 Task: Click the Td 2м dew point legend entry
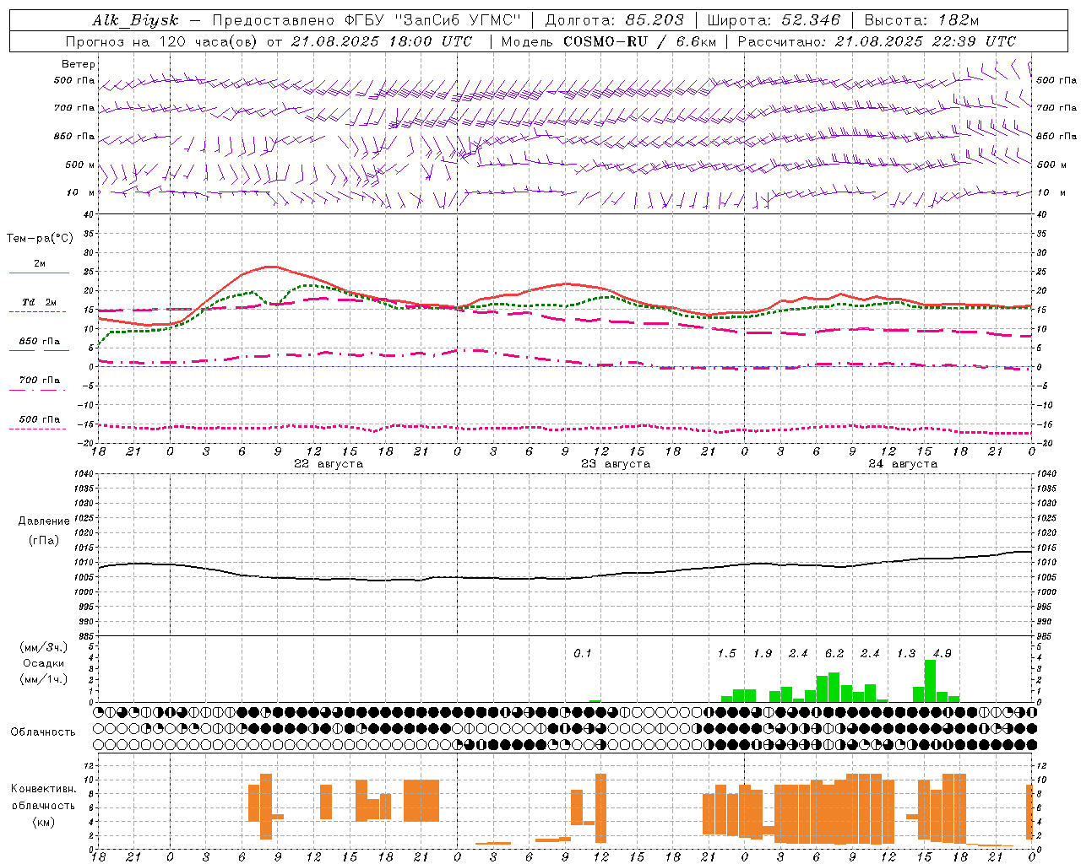point(38,306)
